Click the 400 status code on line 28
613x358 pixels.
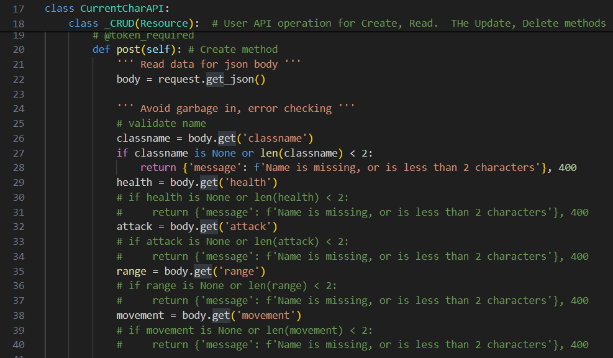[x=568, y=168]
